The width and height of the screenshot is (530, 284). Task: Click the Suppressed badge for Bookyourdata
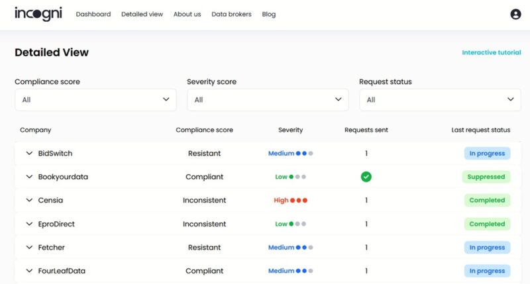point(486,177)
